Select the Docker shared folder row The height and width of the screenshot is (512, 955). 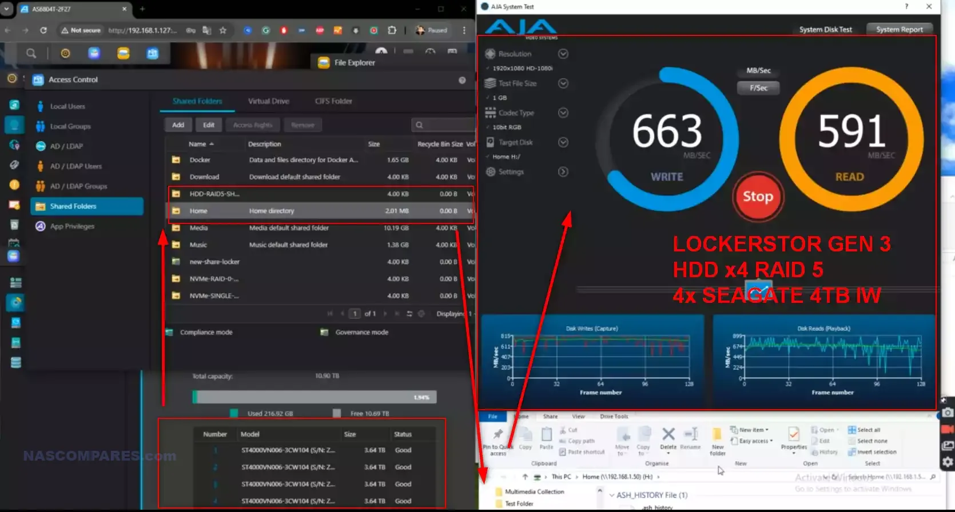click(321, 160)
